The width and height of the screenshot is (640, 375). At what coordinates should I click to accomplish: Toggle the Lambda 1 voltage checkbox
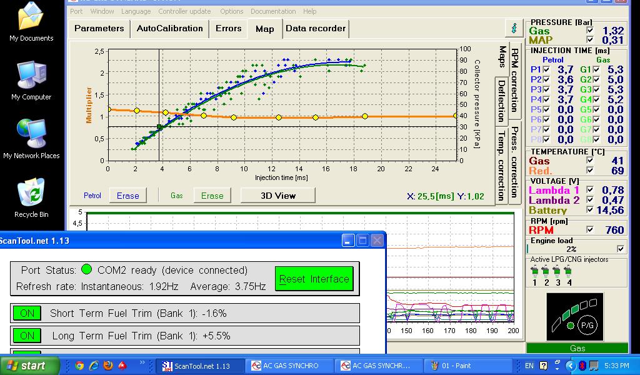[590, 190]
